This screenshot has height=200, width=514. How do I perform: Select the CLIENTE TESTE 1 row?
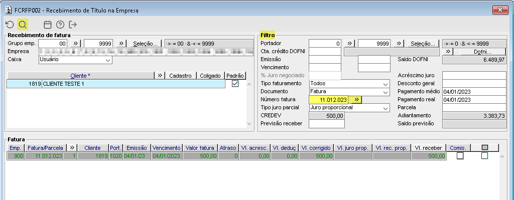click(x=116, y=84)
